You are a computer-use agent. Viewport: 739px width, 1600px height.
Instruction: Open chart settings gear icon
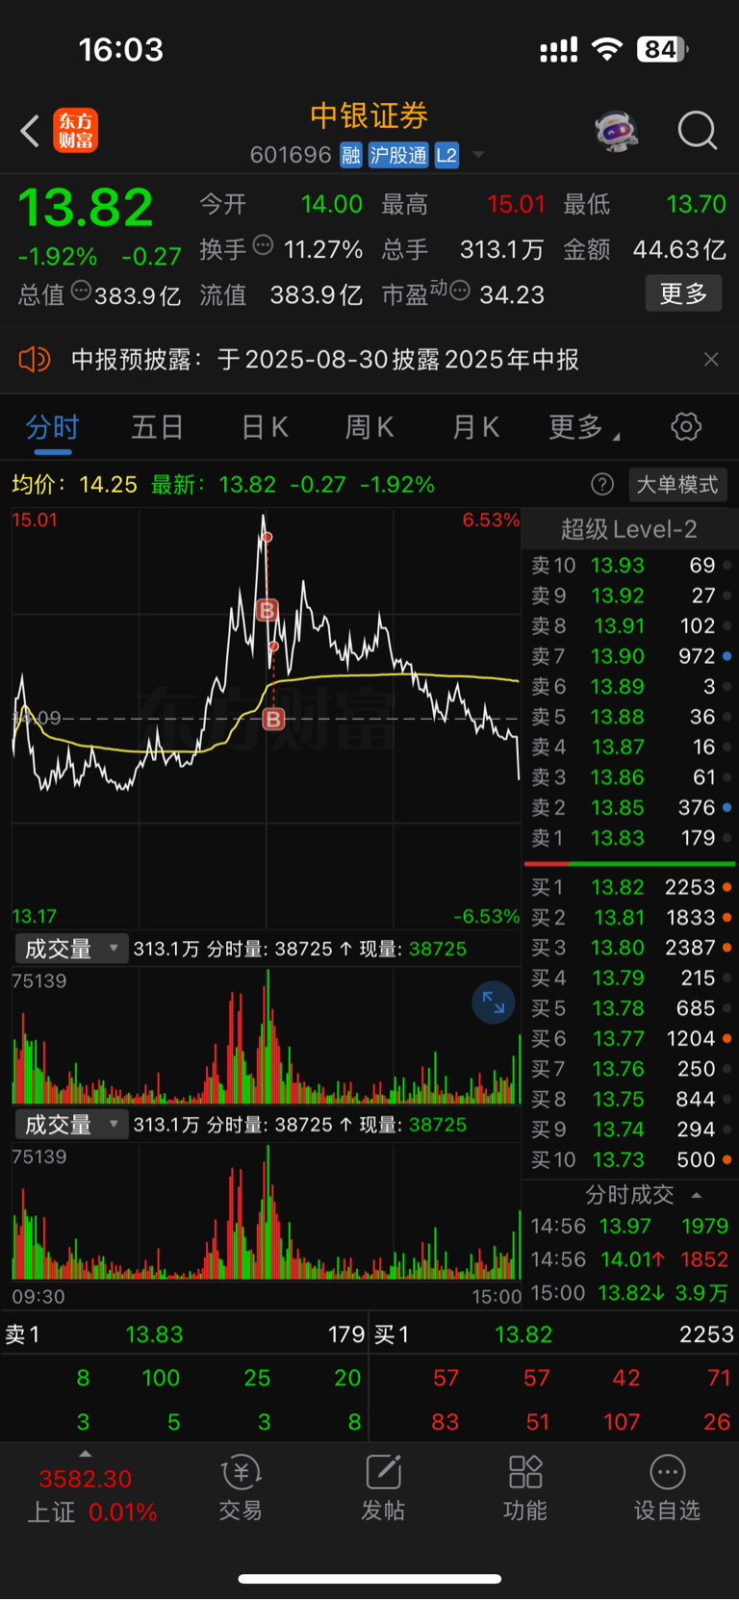point(686,426)
